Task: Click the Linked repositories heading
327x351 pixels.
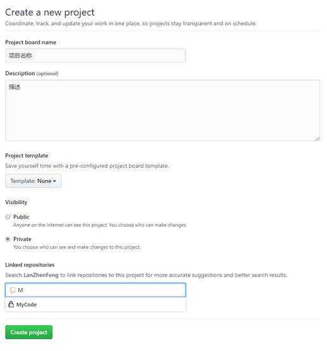Action: [30, 265]
